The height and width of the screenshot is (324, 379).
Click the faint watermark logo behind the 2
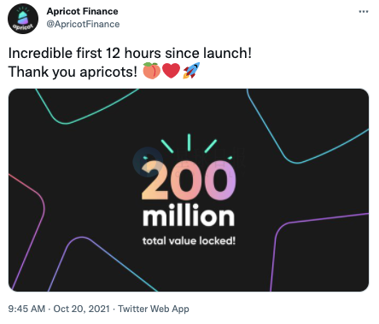click(147, 160)
